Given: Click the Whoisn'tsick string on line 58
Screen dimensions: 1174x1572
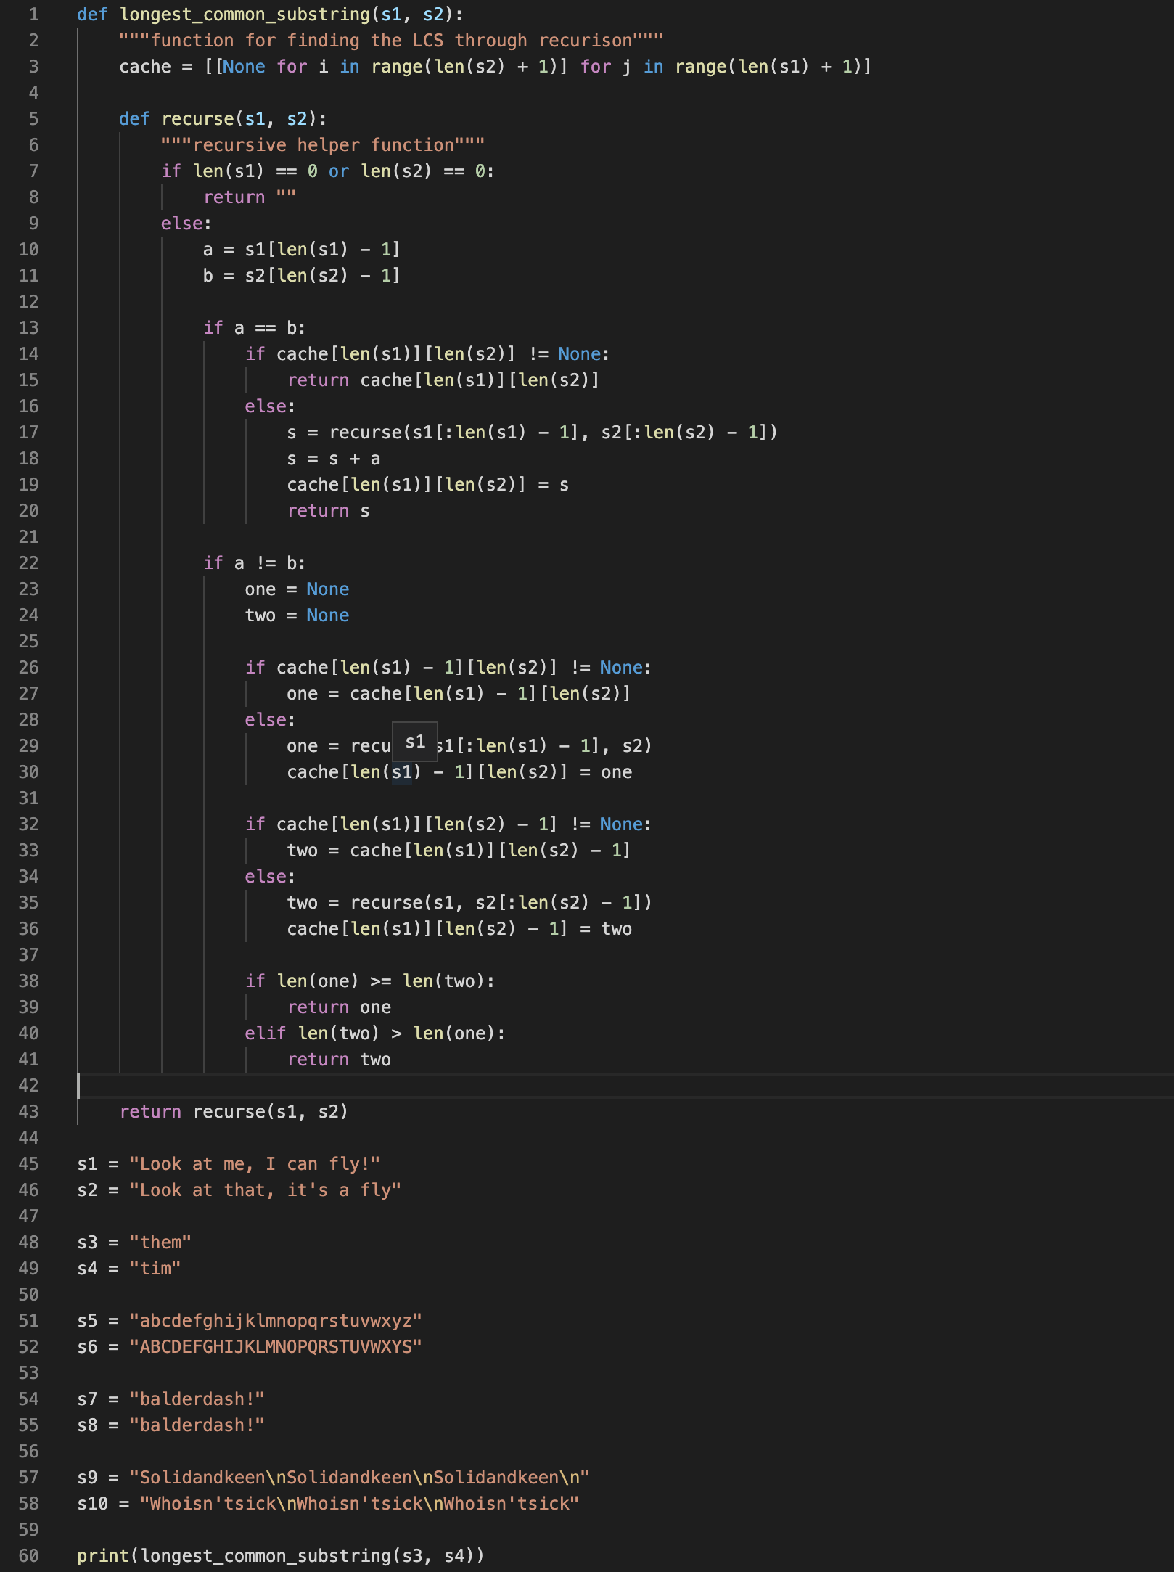Looking at the screenshot, I should point(359,1504).
